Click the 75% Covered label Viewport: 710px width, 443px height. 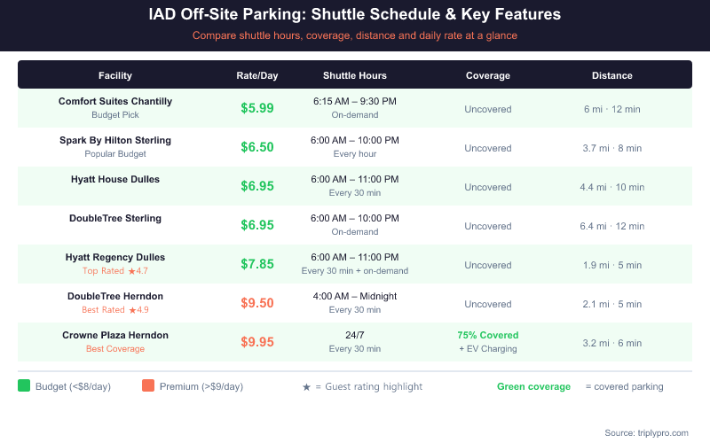pyautogui.click(x=488, y=335)
